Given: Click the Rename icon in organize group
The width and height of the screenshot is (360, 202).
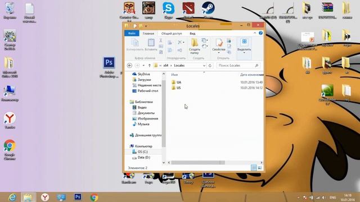Looking at the screenshot, I should tap(180, 50).
